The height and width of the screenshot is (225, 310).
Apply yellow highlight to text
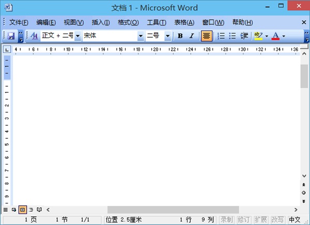[x=258, y=36]
